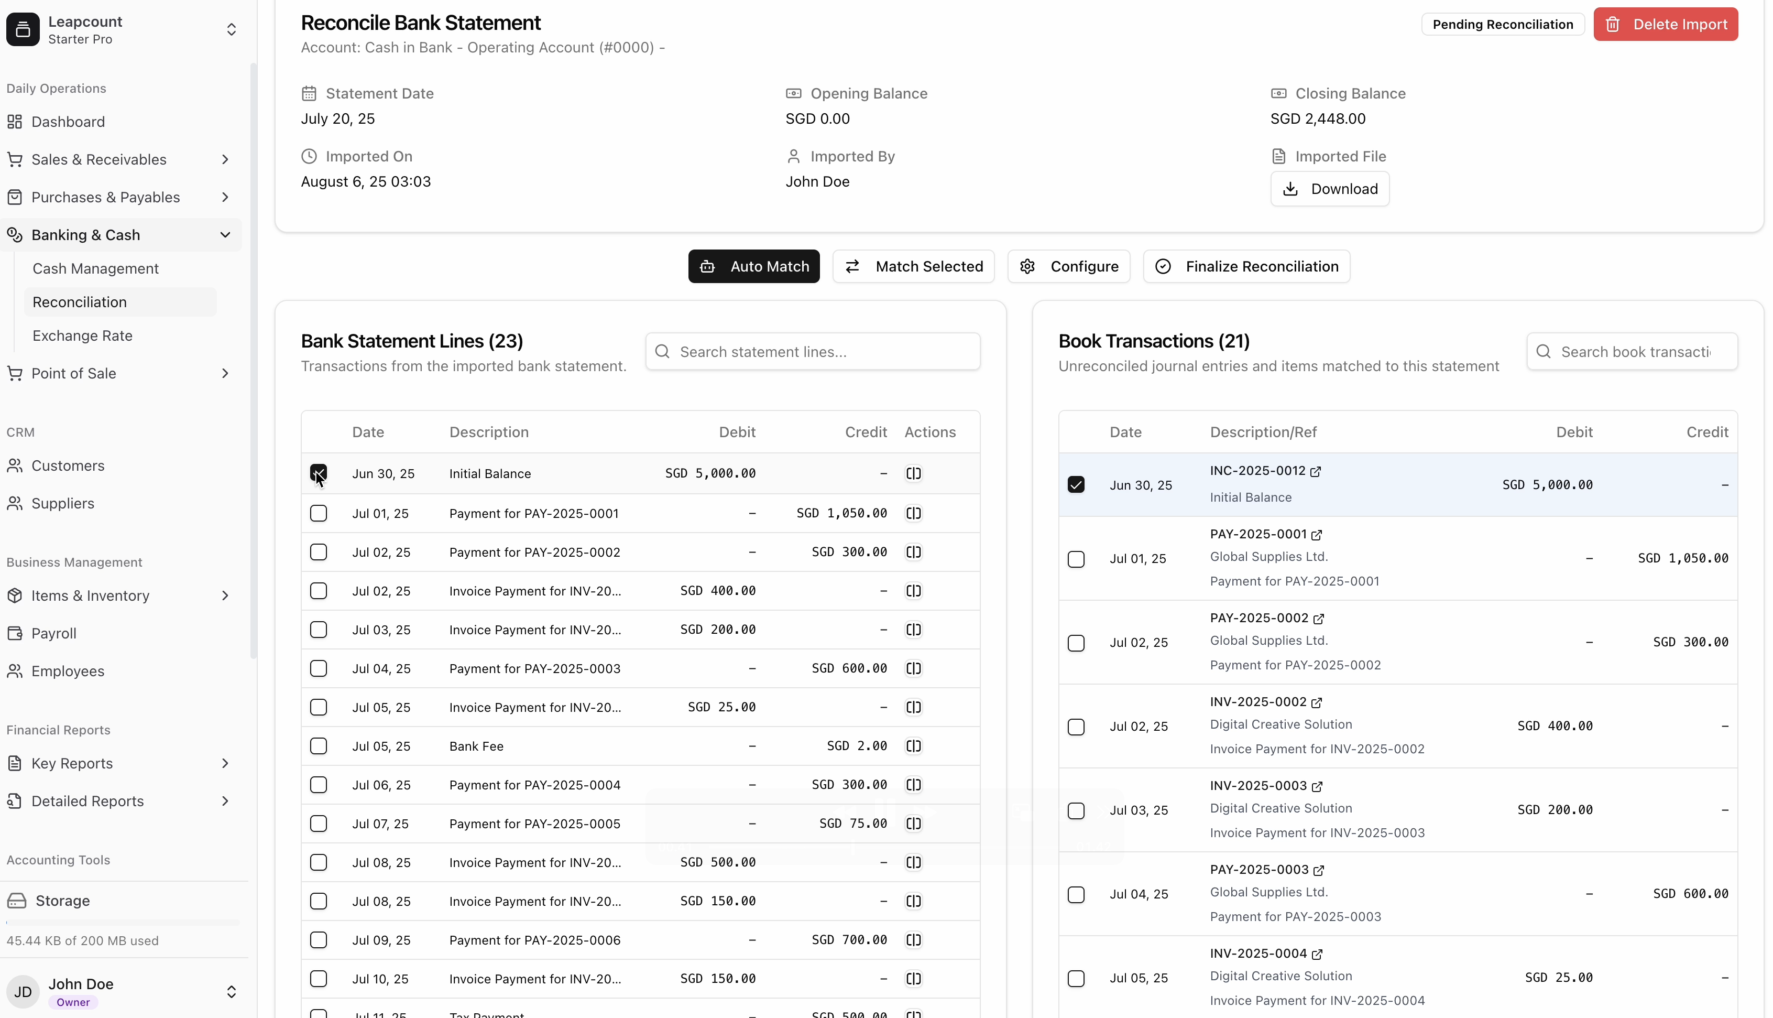Select checkbox for Payment for PAY-2025-0006 line
The height and width of the screenshot is (1018, 1773).
tap(319, 940)
